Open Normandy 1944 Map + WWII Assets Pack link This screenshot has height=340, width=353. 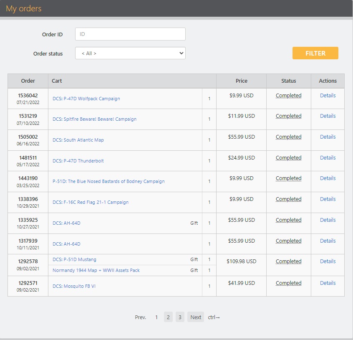pyautogui.click(x=96, y=270)
